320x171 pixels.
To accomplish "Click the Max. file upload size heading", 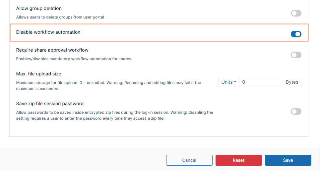I will point(38,74).
